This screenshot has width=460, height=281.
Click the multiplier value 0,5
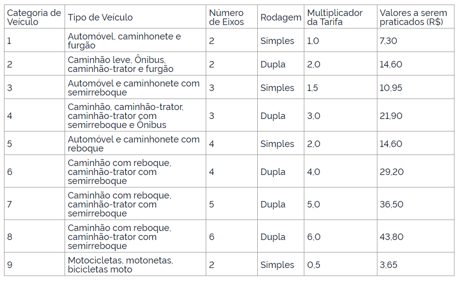click(x=313, y=265)
